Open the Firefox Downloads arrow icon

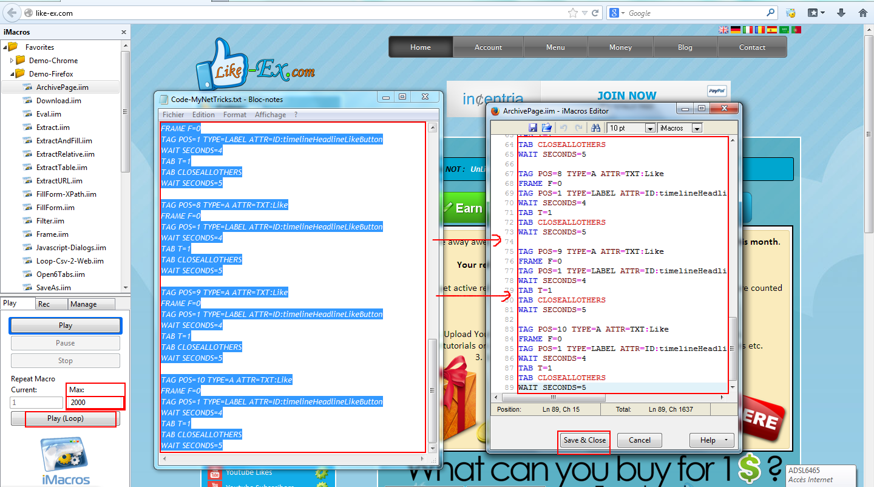click(841, 13)
